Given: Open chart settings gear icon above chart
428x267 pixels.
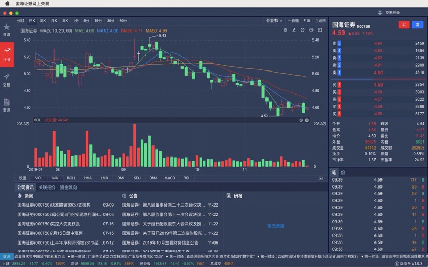Looking at the screenshot, I should click(x=285, y=30).
